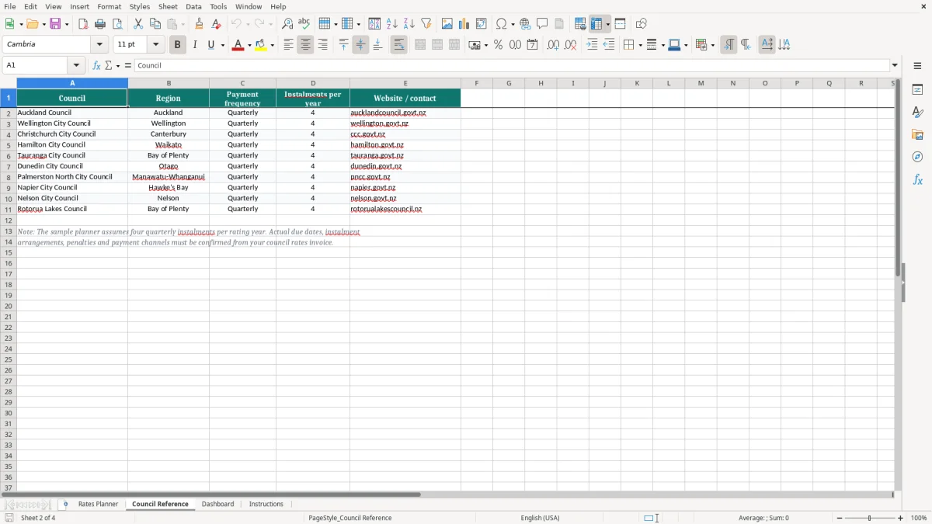The width and height of the screenshot is (932, 524).
Task: Click the Draw Functions shapes icon
Action: point(642,24)
